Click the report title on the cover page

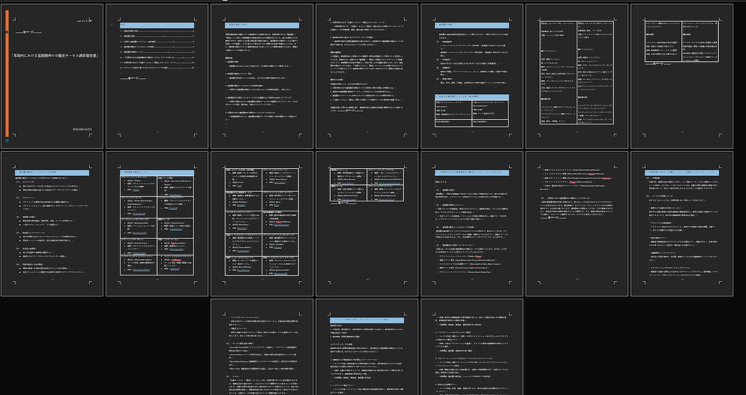55,55
